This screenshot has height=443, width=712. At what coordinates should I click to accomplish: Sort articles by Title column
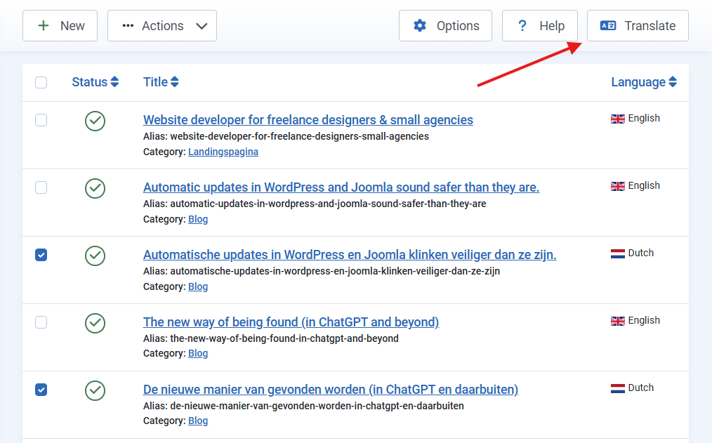click(x=161, y=82)
